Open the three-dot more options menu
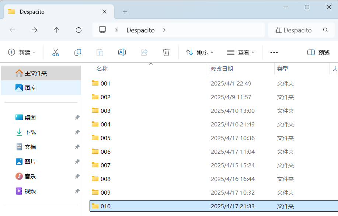Screen dimensions: 338x216 274,52
